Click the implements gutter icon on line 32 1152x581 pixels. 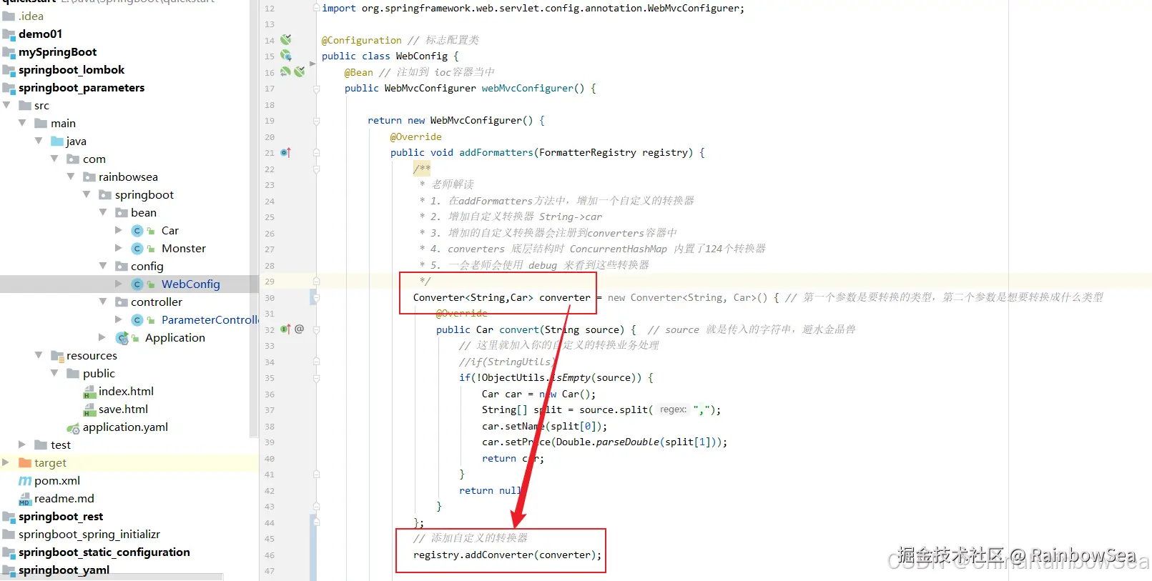click(285, 329)
